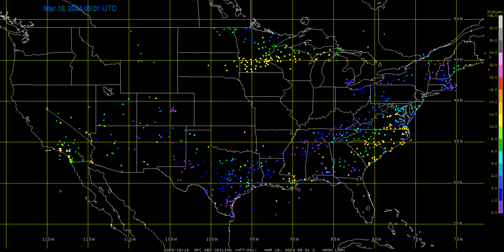Pick the purple 0–1 colorbar segment
This screenshot has width=504, height=252.
(501, 207)
